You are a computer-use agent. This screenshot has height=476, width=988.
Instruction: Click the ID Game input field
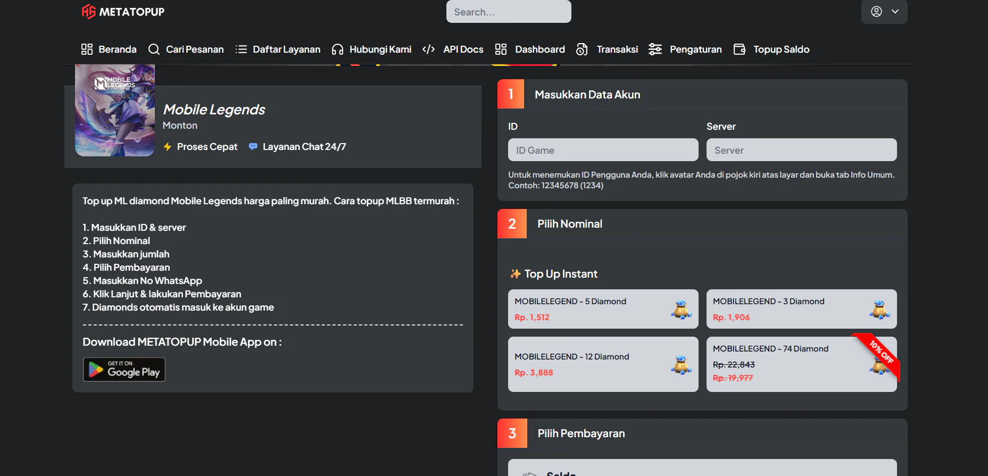603,150
